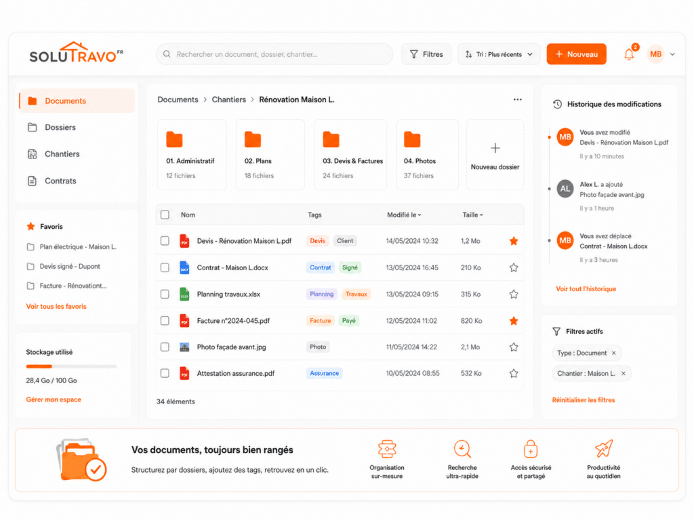694x520 pixels.
Task: Check the box for Contrat - Maison L.docx
Action: pos(165,267)
